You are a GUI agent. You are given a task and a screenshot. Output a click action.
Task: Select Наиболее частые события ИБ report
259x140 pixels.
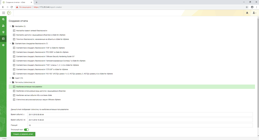[x=34, y=95]
